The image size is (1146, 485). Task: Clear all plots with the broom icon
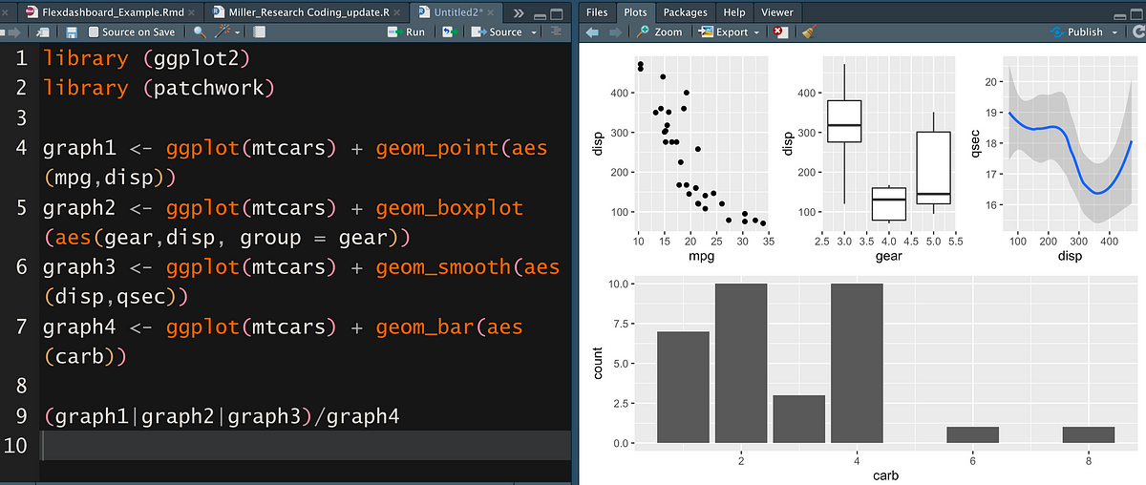[807, 32]
